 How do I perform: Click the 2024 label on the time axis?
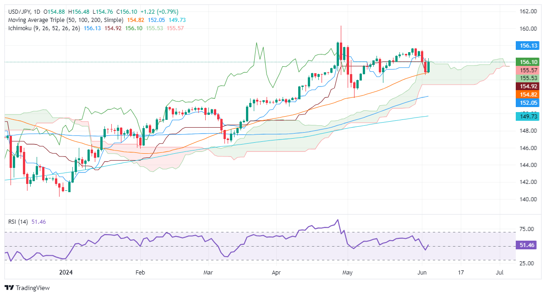66,273
